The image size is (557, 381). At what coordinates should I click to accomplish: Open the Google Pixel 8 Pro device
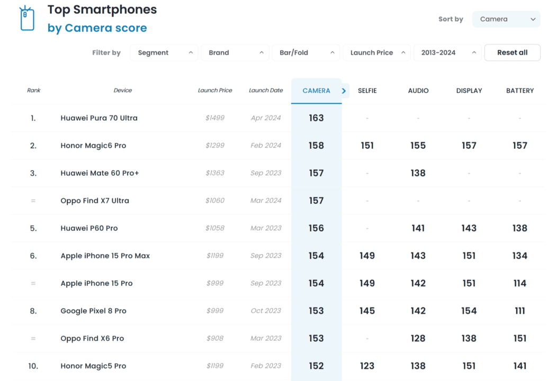point(93,311)
